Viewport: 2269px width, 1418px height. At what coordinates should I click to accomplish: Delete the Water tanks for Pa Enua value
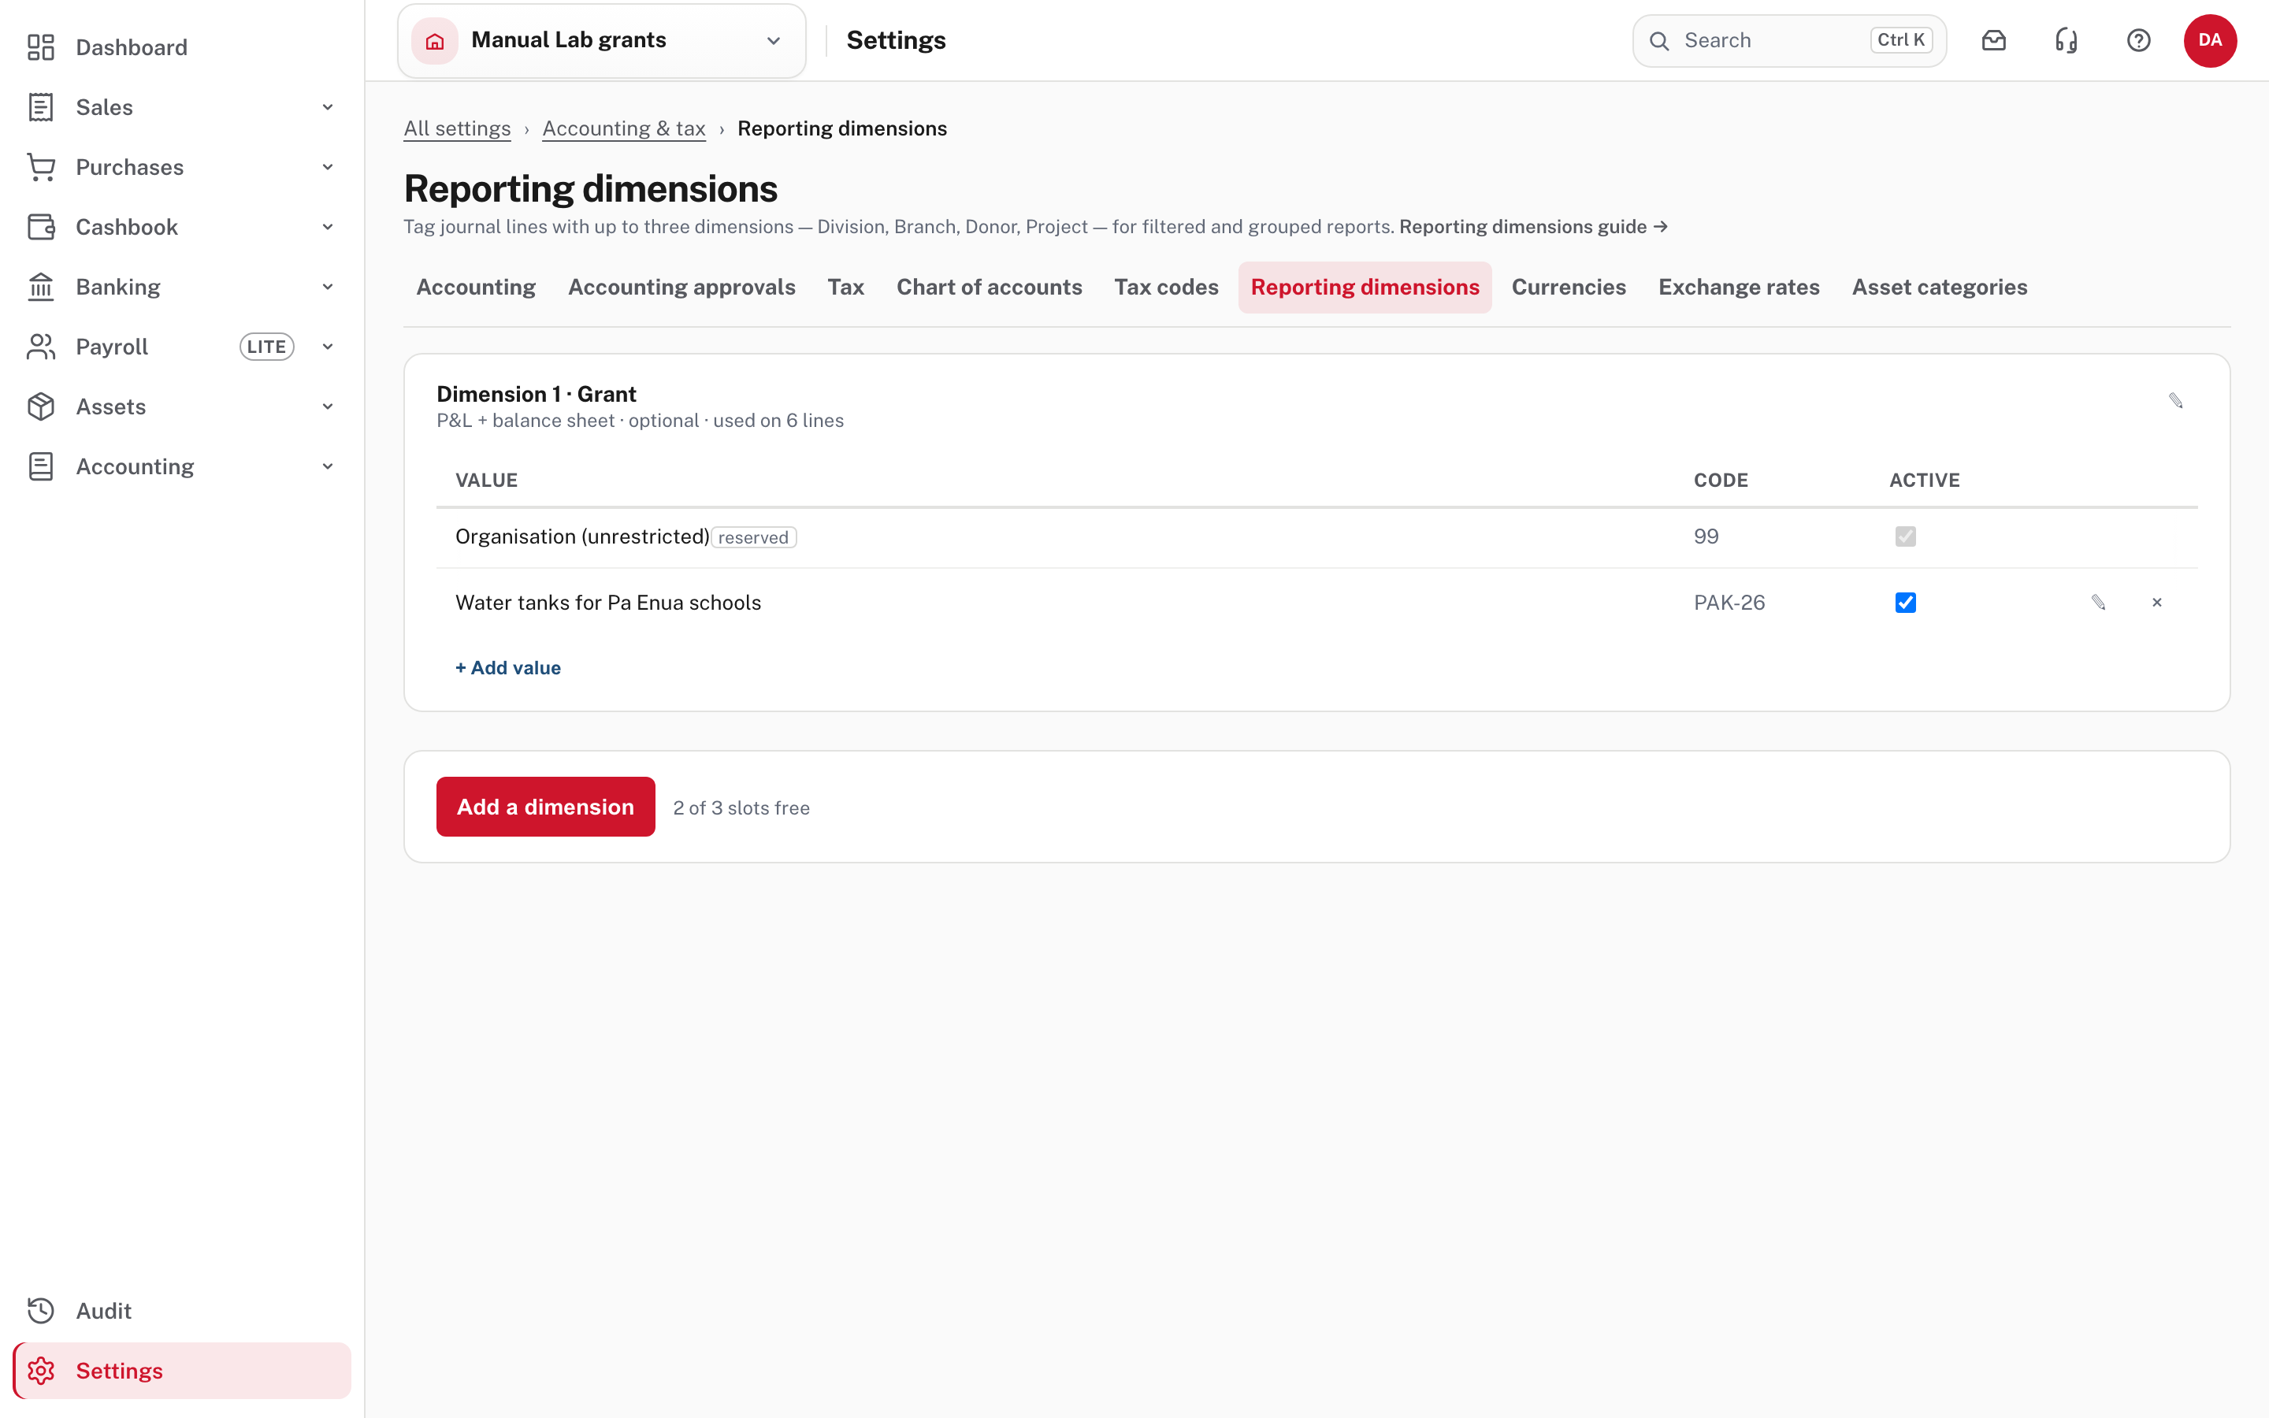(x=2156, y=602)
